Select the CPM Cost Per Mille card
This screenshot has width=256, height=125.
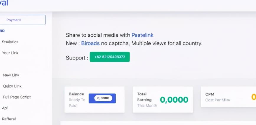[229, 97]
